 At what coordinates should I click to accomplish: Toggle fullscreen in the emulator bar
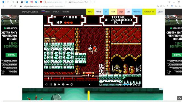pos(139,84)
